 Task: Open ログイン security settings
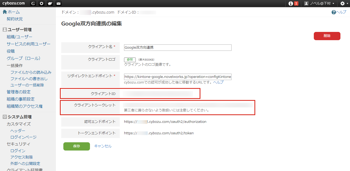click(18, 151)
